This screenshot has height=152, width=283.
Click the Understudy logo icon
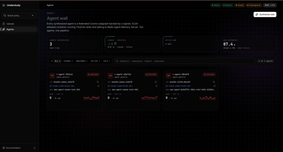4,5
